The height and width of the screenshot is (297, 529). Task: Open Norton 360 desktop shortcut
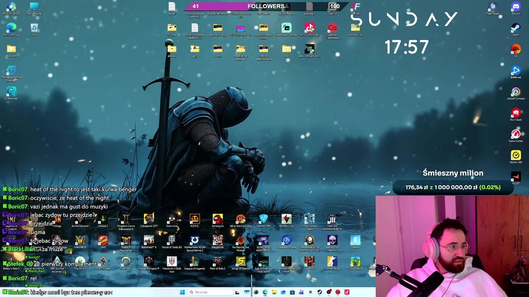click(516, 157)
